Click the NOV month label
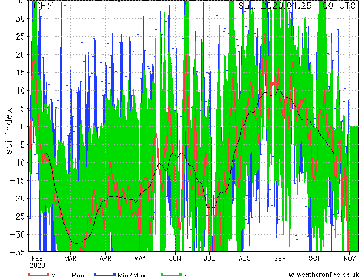 tap(349, 259)
